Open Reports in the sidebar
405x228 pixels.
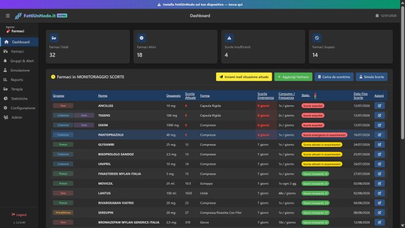tap(19, 79)
